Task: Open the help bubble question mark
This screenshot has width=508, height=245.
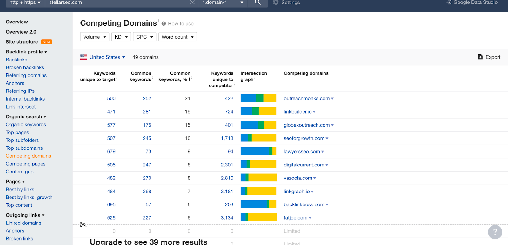Action: [495, 232]
